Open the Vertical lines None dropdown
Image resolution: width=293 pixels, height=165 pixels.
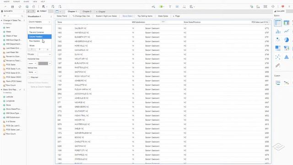pos(32,72)
